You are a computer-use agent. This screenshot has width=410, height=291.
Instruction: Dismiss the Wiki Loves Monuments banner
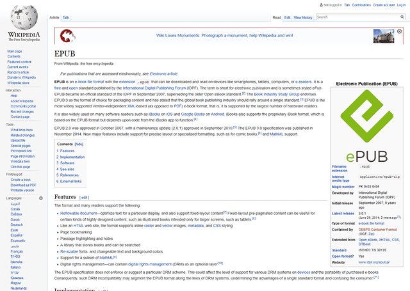pos(399,31)
